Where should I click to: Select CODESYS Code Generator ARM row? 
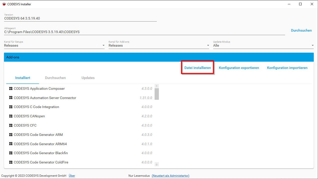(80, 135)
